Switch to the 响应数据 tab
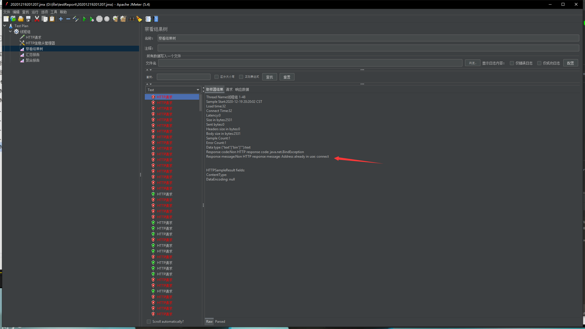585x329 pixels. tap(242, 89)
